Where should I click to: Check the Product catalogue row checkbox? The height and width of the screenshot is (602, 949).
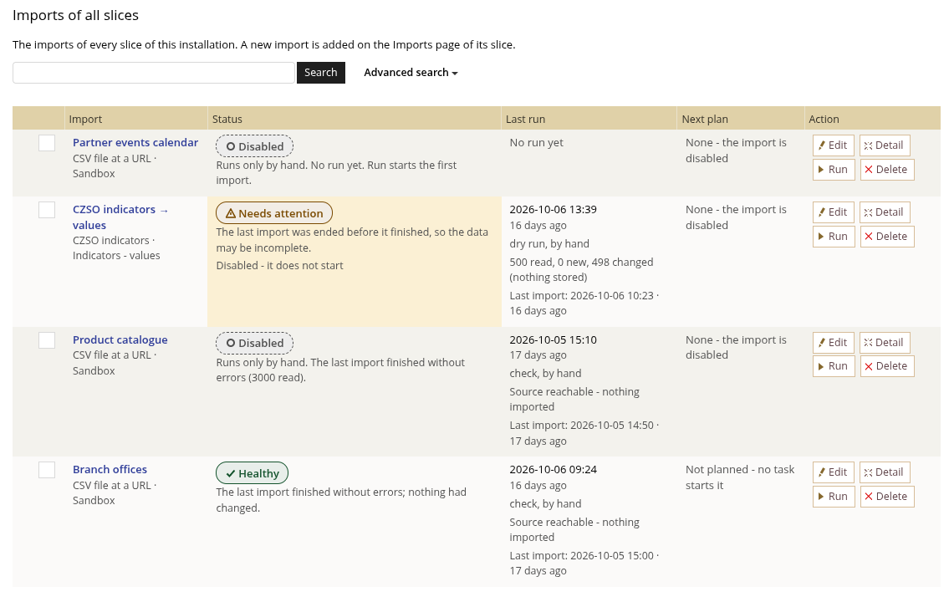tap(47, 340)
